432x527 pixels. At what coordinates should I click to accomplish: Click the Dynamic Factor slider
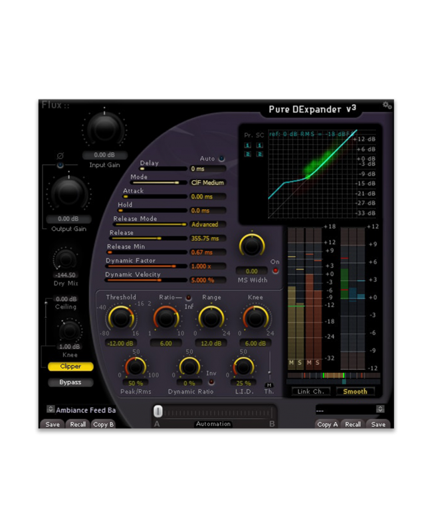(x=146, y=266)
